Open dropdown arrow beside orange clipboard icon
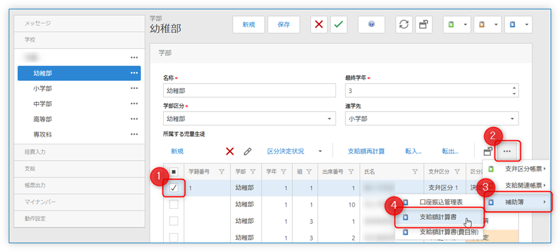 point(496,25)
